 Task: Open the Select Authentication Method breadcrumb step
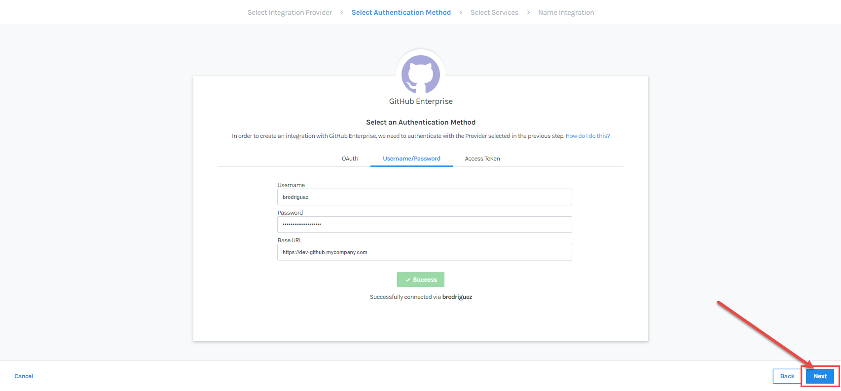(x=401, y=12)
